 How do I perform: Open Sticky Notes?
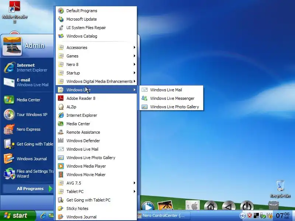pyautogui.click(x=96, y=208)
